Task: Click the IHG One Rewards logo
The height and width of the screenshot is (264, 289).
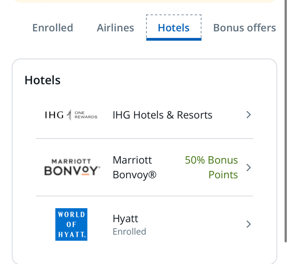Action: click(x=71, y=115)
